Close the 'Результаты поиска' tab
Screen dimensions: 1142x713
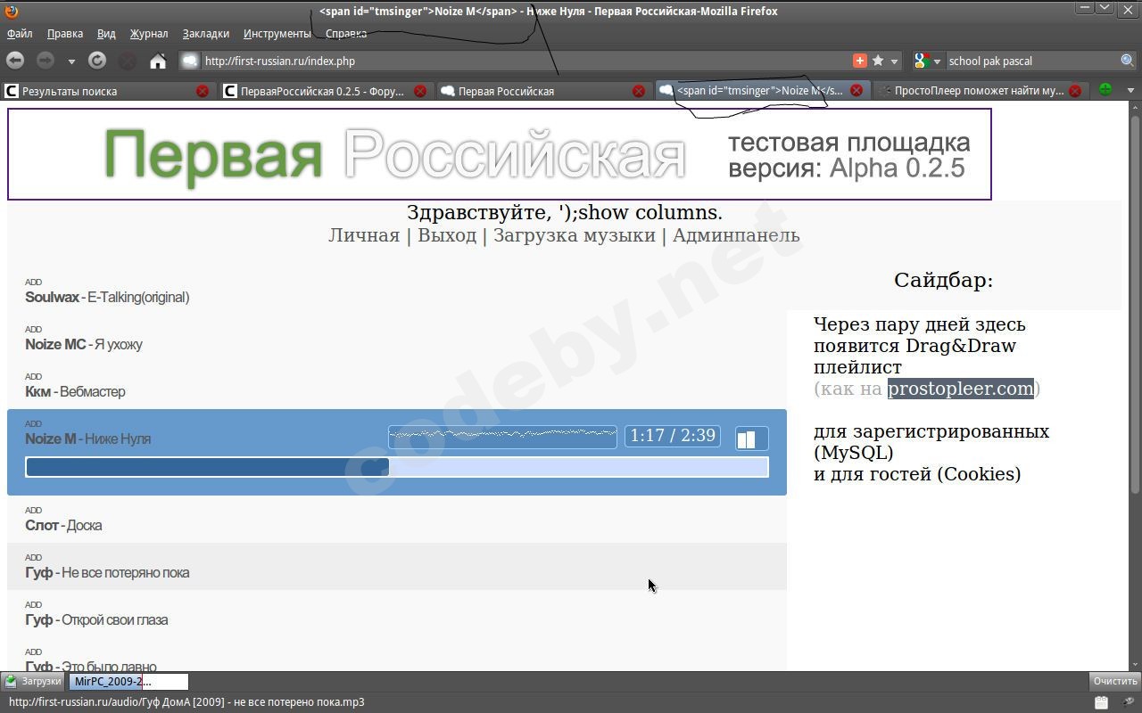203,91
